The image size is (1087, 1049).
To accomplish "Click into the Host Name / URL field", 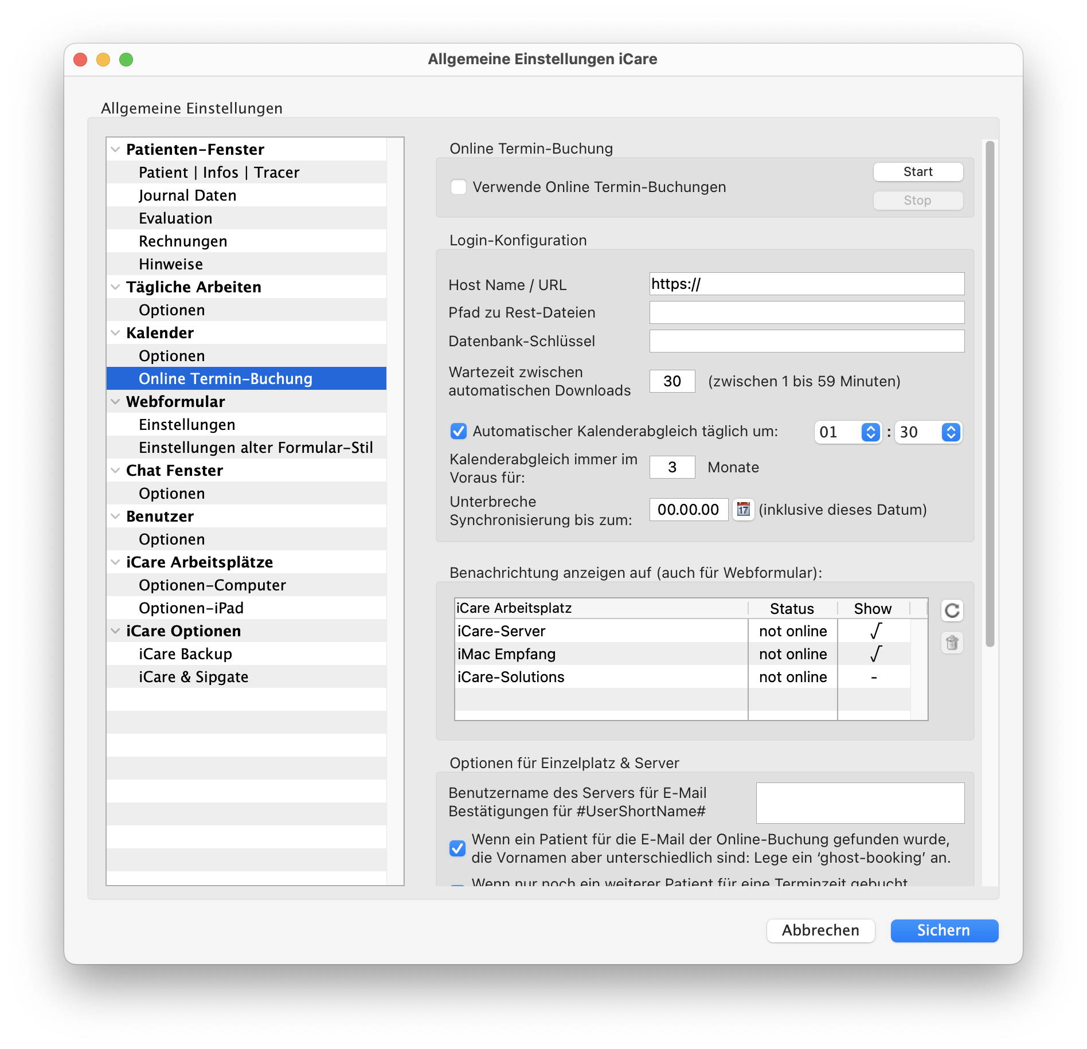I will 806,284.
